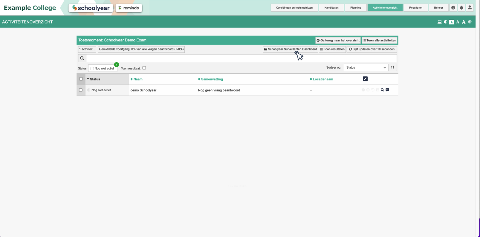Click the greyed list icon in demo row
Screen dimensions: 480x237
pos(377,90)
